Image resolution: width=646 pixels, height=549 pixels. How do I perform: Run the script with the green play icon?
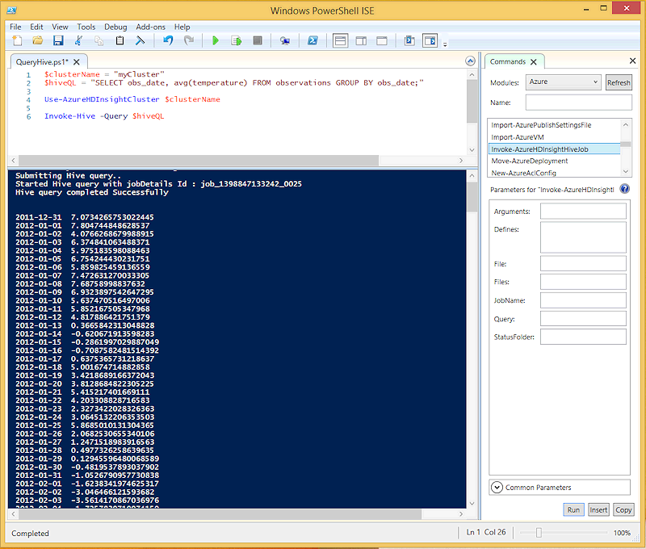pos(216,40)
